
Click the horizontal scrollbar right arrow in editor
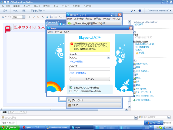pos(127,109)
